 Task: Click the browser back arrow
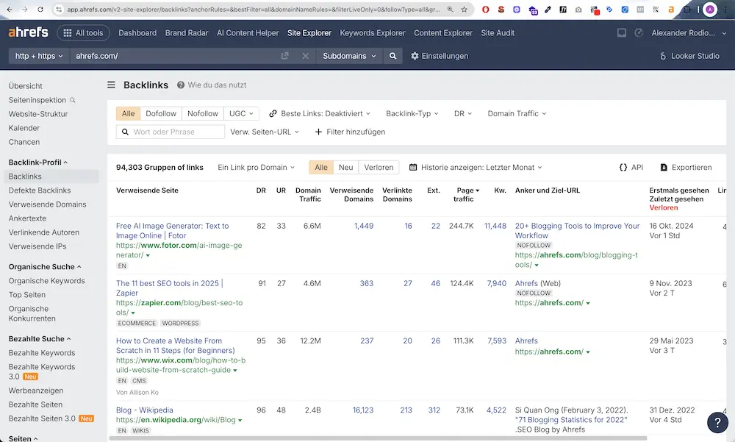(10, 10)
